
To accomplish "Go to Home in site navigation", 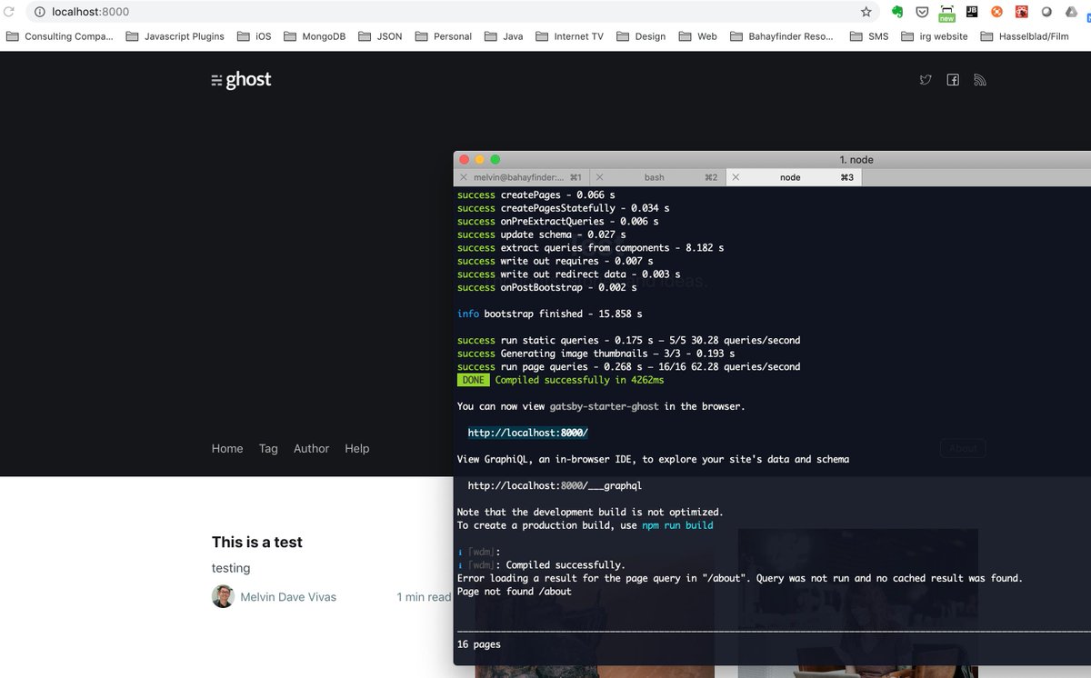I will click(227, 448).
